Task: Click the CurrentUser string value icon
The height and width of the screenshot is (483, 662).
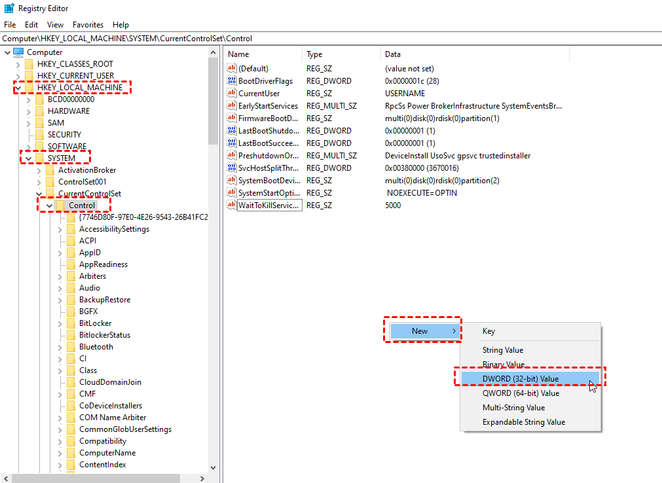Action: [231, 93]
